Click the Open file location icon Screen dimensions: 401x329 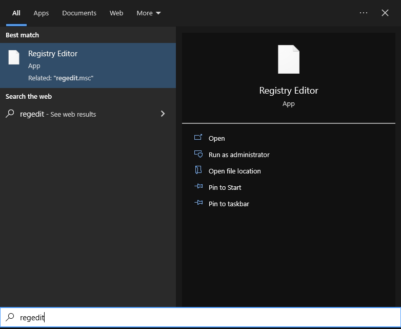pyautogui.click(x=198, y=171)
